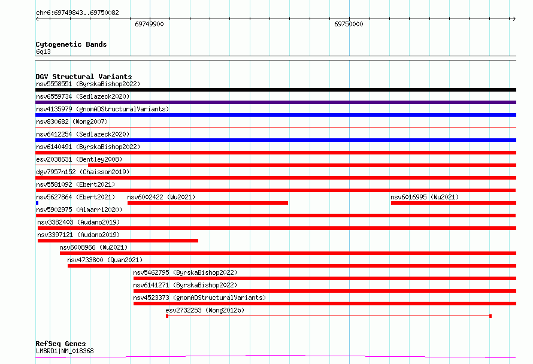Click the 6q13 cytogenetic band bar
This screenshot has height=364, width=533.
point(275,58)
